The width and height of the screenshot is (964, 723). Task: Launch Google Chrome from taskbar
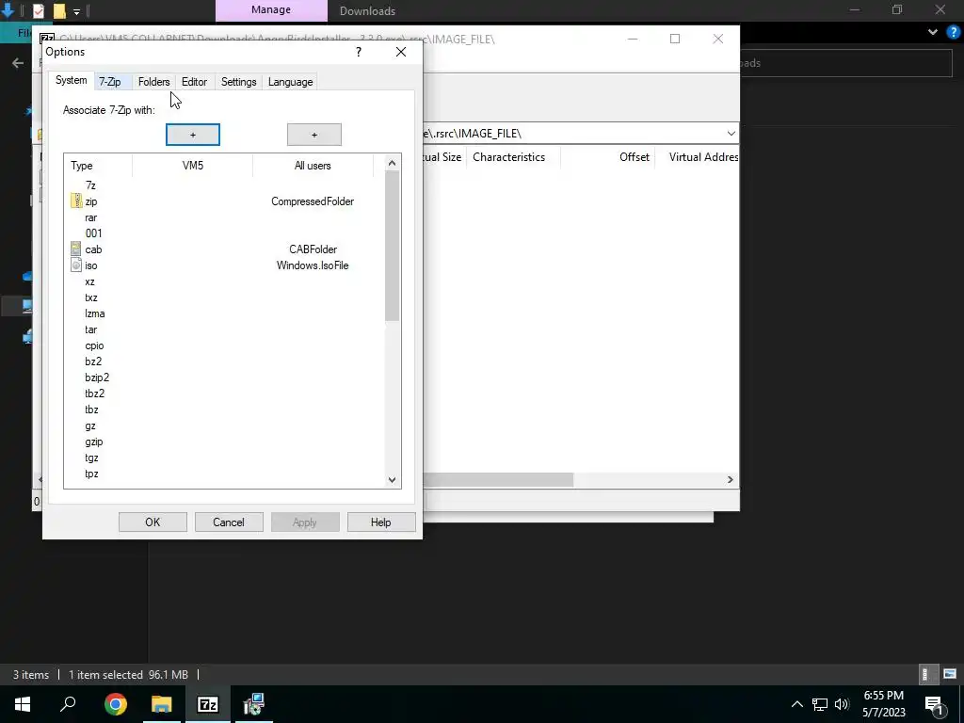click(x=115, y=704)
